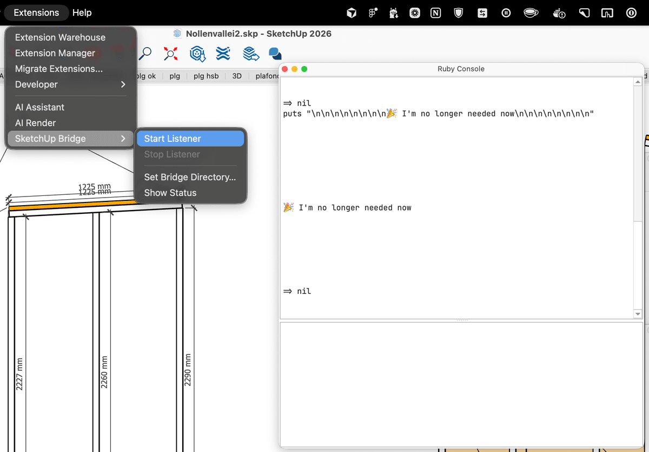
Task: Open the chat bubbles toolbar icon
Action: tap(274, 54)
